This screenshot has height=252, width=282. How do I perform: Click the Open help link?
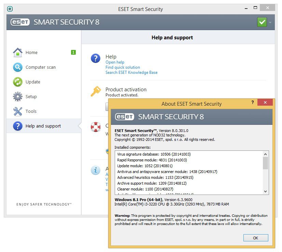(115, 62)
